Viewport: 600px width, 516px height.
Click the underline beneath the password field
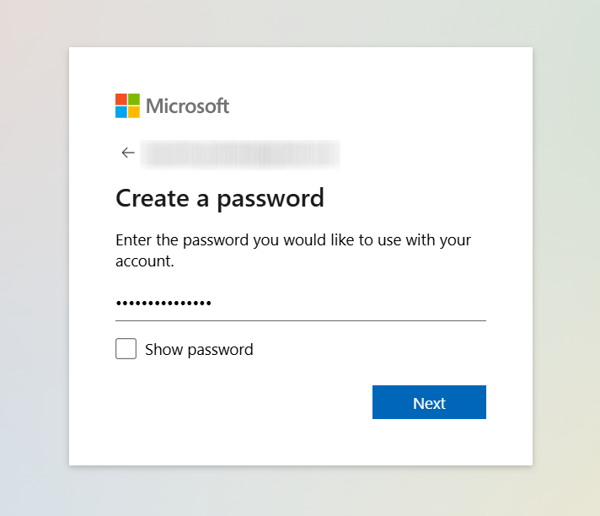click(300, 320)
